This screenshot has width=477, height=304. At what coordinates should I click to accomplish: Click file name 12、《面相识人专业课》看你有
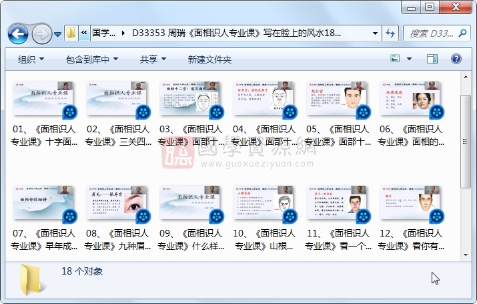(411, 240)
